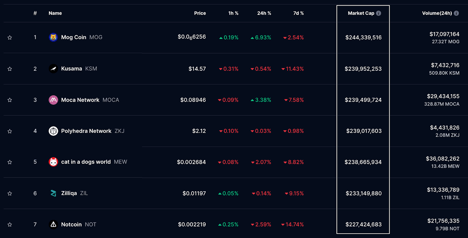
Task: Star Polyhedra Network for the watchlist
Action: point(10,131)
